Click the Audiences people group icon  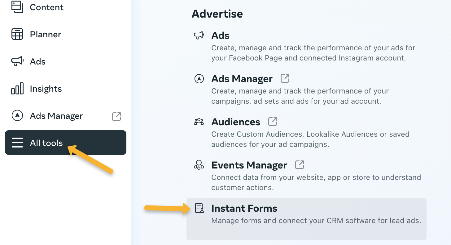point(199,122)
